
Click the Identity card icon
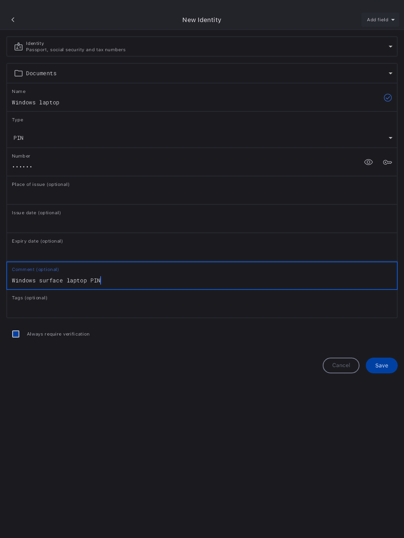(19, 46)
